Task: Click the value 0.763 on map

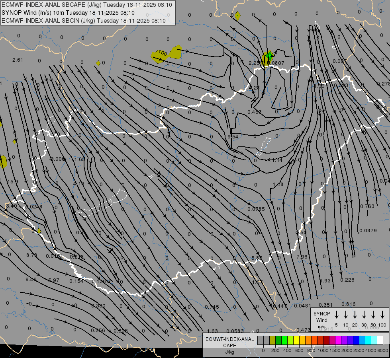Action: [x=367, y=206]
